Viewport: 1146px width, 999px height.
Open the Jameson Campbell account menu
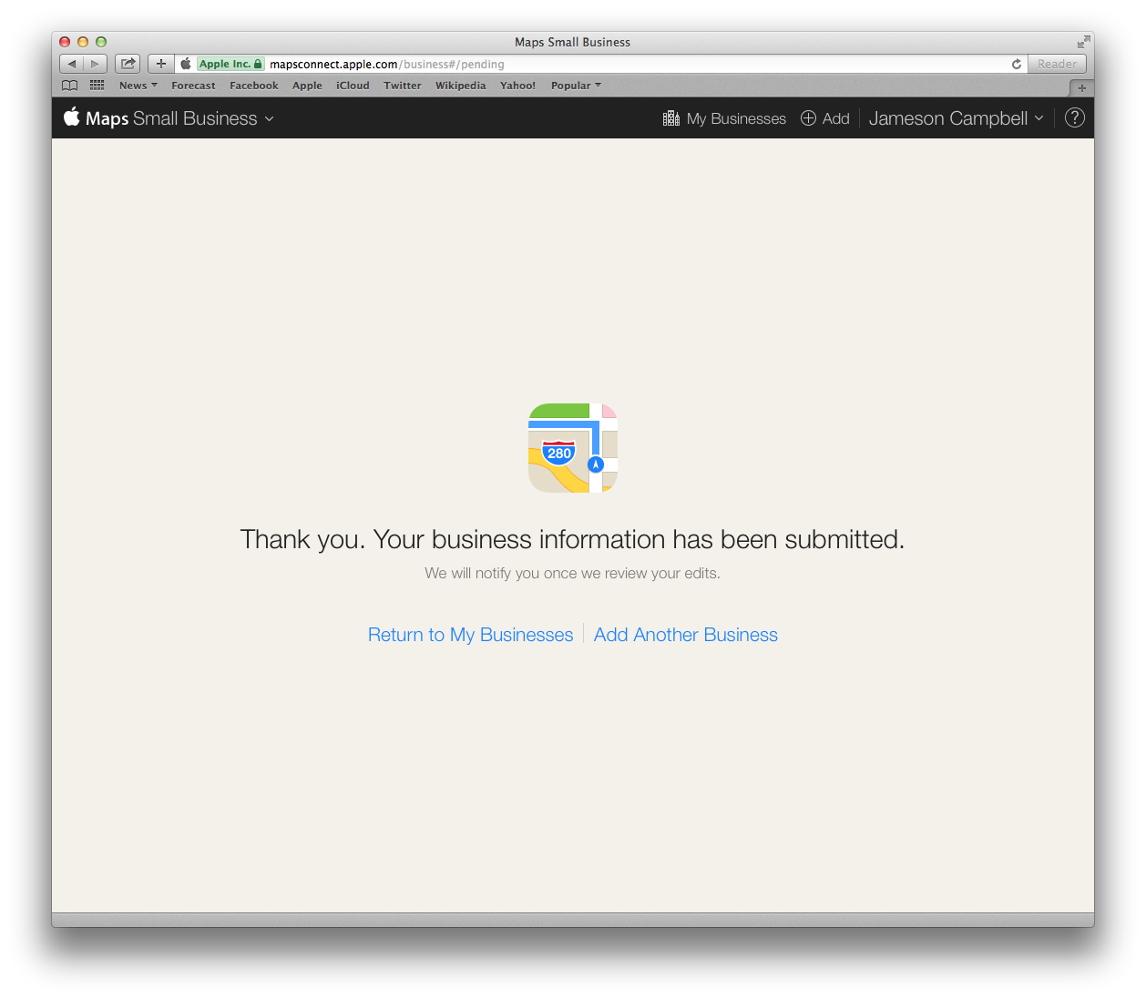point(956,118)
